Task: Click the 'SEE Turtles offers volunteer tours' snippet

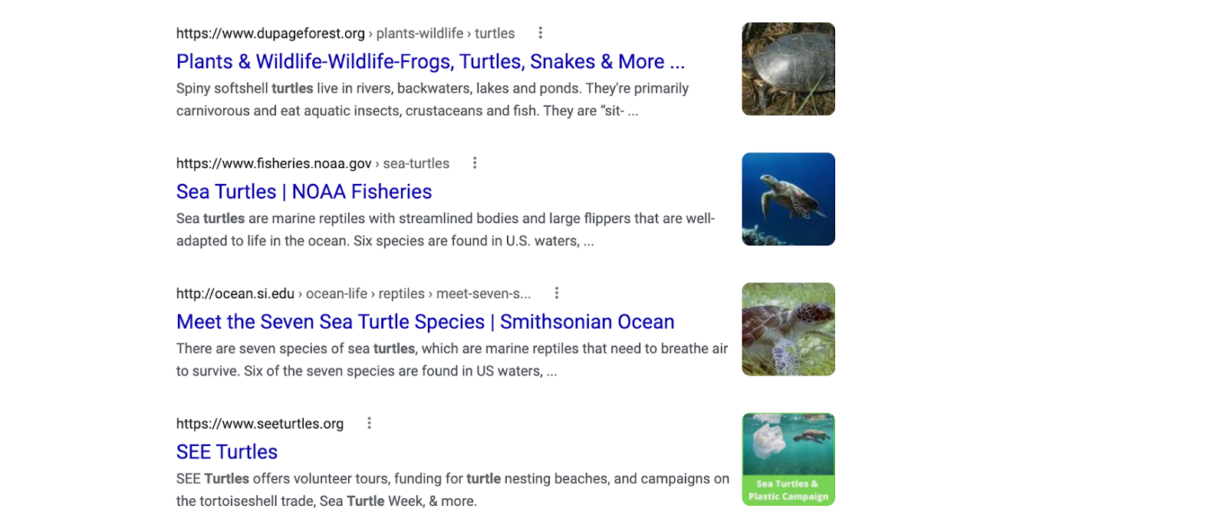Action: 452,490
